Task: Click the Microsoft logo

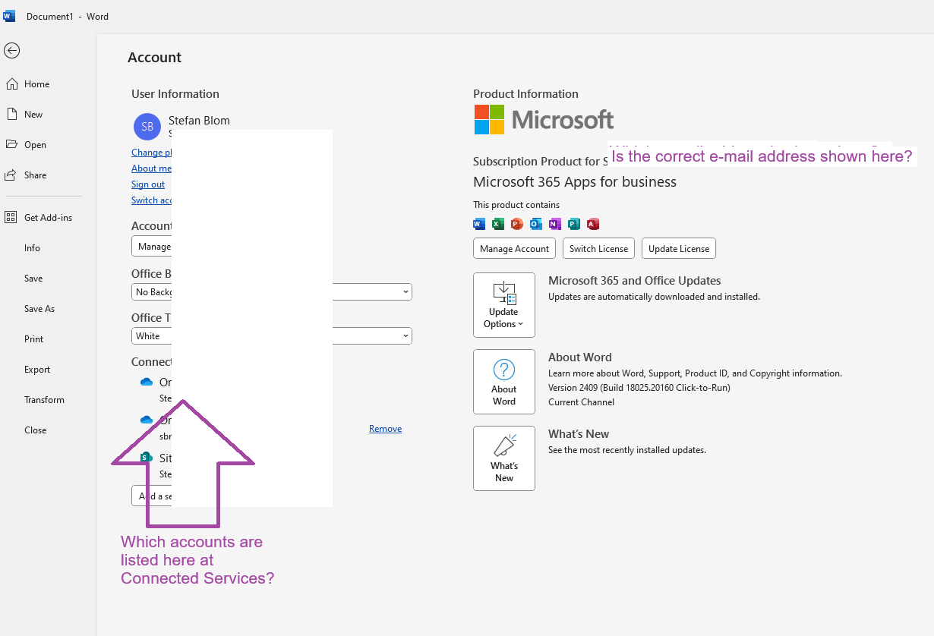Action: (x=544, y=120)
